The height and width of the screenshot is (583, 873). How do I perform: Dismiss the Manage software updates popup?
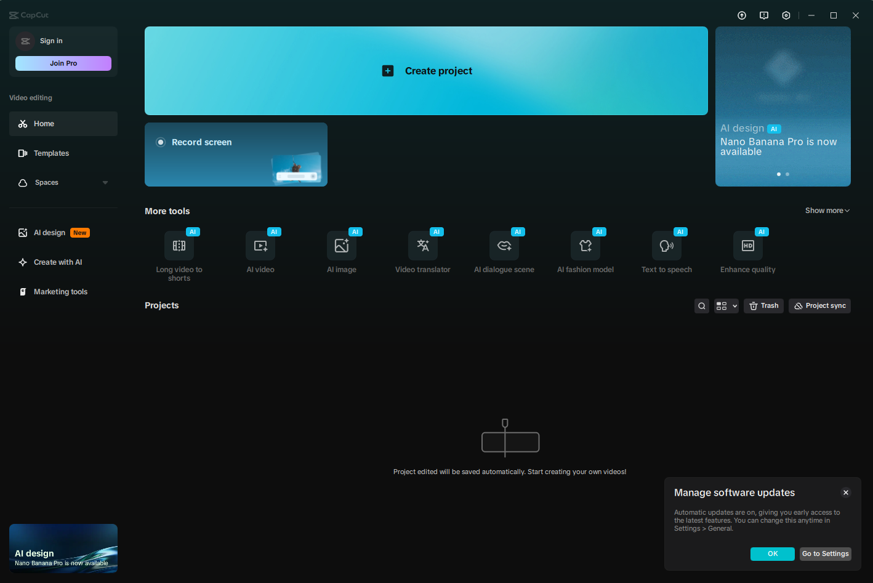pyautogui.click(x=846, y=493)
